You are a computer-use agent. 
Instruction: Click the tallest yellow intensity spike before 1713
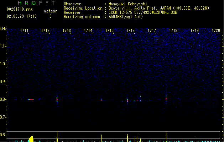click(x=57, y=137)
